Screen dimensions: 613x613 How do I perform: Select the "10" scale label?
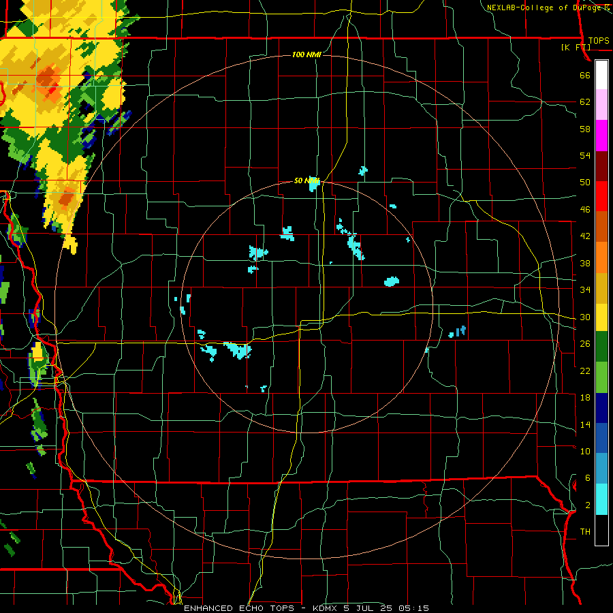pyautogui.click(x=585, y=451)
